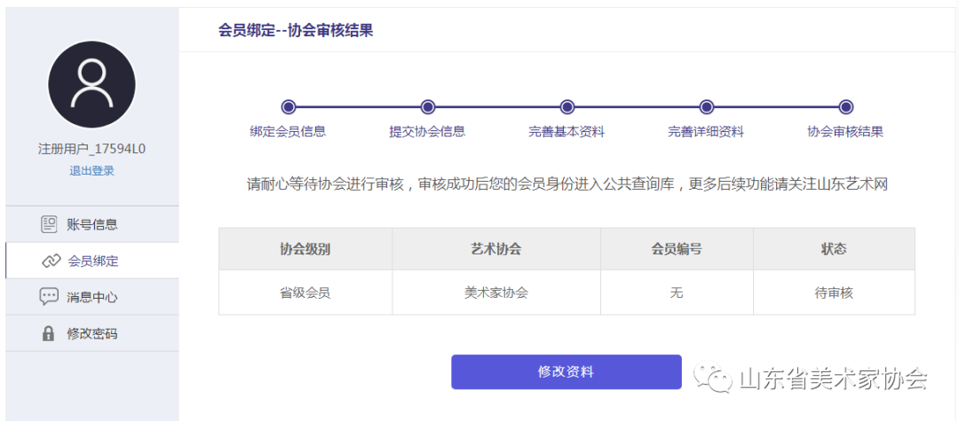Open the 账号信息 menu item

point(92,224)
